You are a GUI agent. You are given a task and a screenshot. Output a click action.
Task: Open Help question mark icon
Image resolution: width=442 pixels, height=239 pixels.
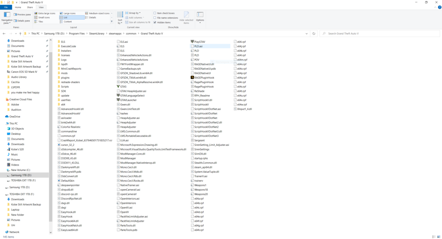click(x=439, y=8)
